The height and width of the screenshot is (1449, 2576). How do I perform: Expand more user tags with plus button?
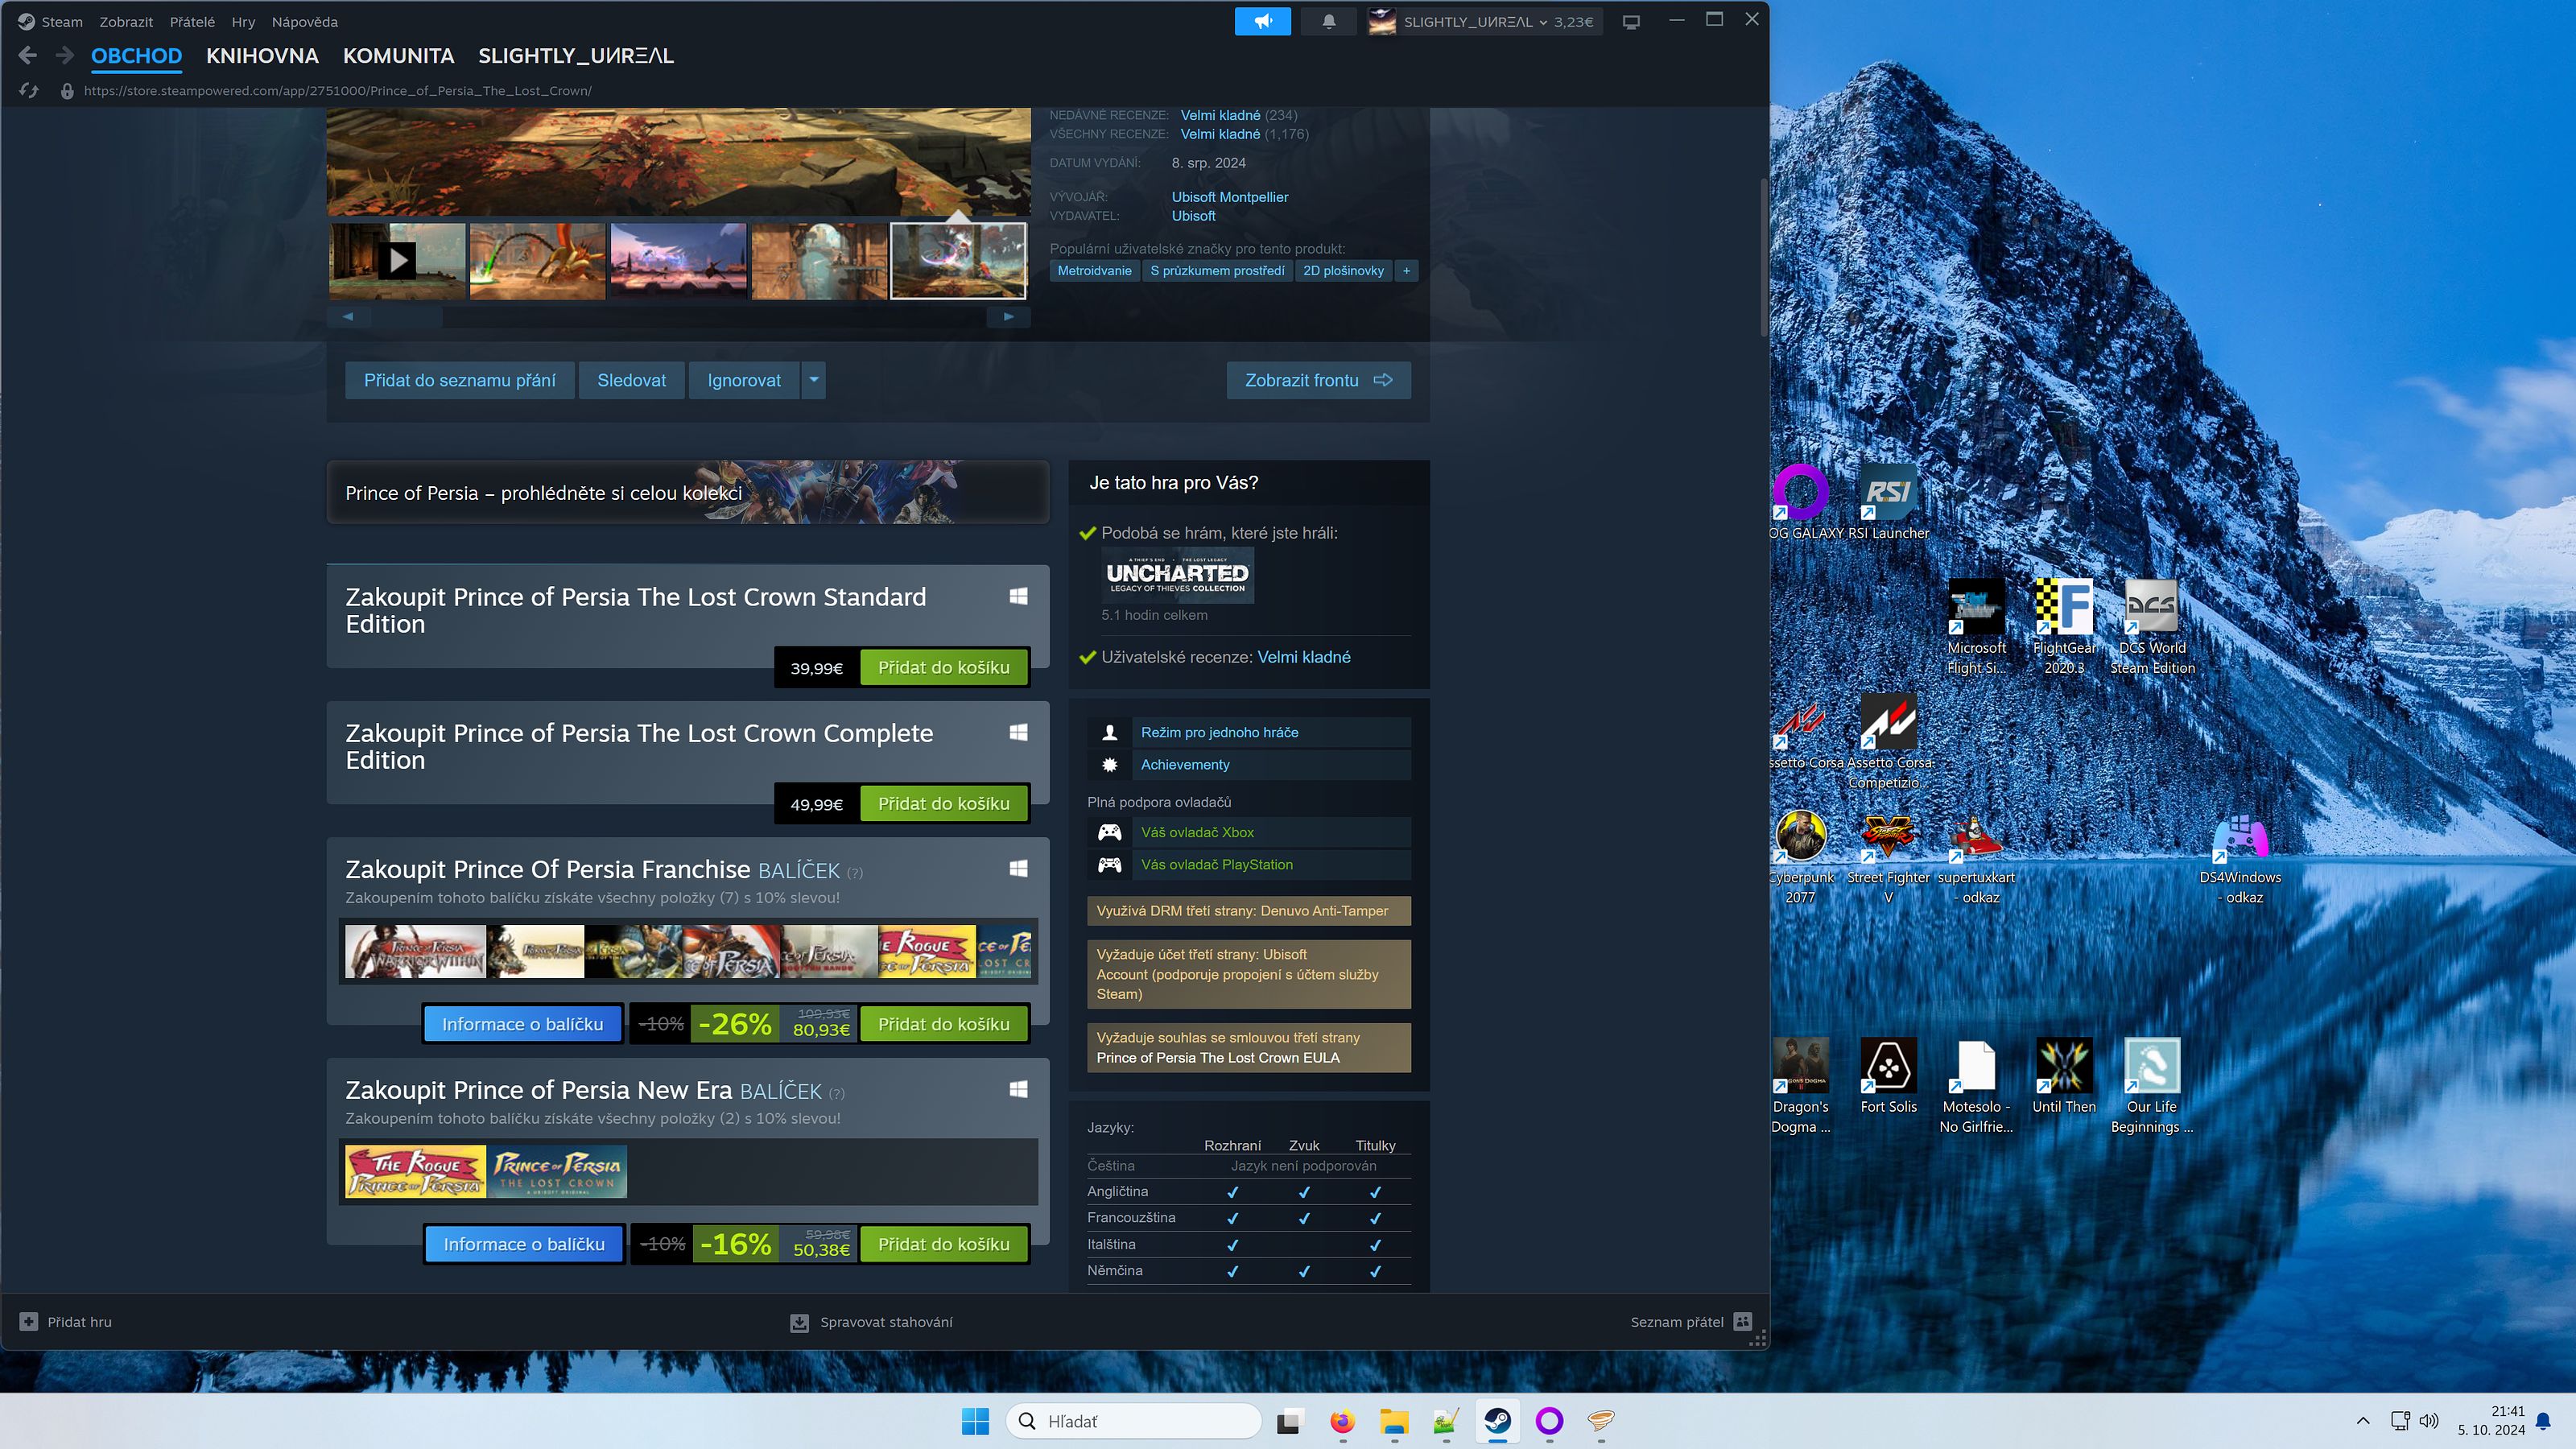(x=1406, y=271)
